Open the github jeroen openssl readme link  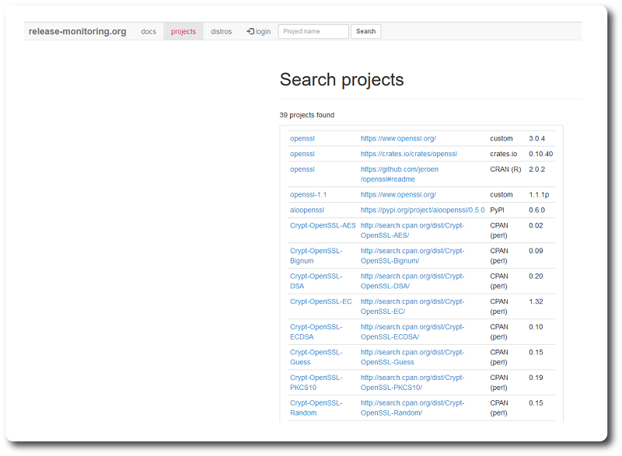[x=400, y=174]
